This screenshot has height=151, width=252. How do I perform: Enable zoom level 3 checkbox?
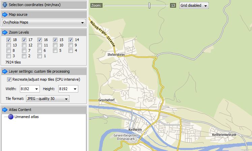tap(9, 56)
